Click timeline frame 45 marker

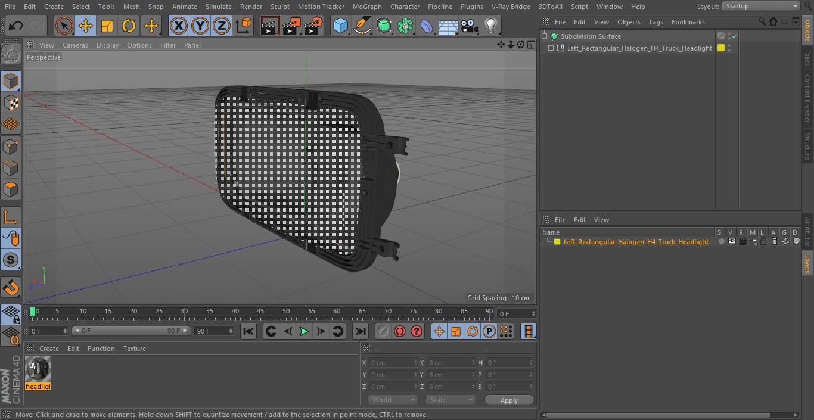point(260,311)
